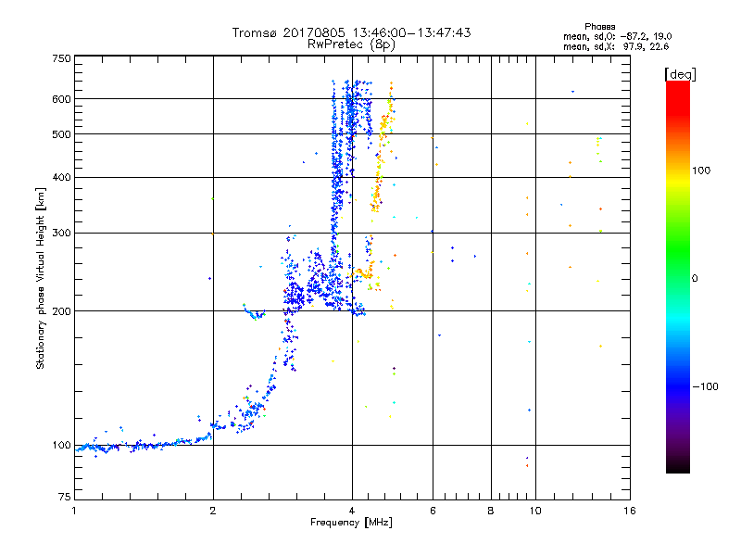Click the x-axis tick label '2'
The width and height of the screenshot is (741, 556).
point(213,511)
